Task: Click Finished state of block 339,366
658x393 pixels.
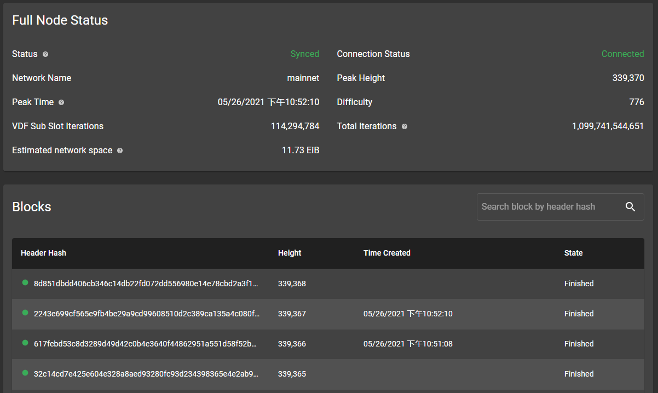Action: pos(579,344)
